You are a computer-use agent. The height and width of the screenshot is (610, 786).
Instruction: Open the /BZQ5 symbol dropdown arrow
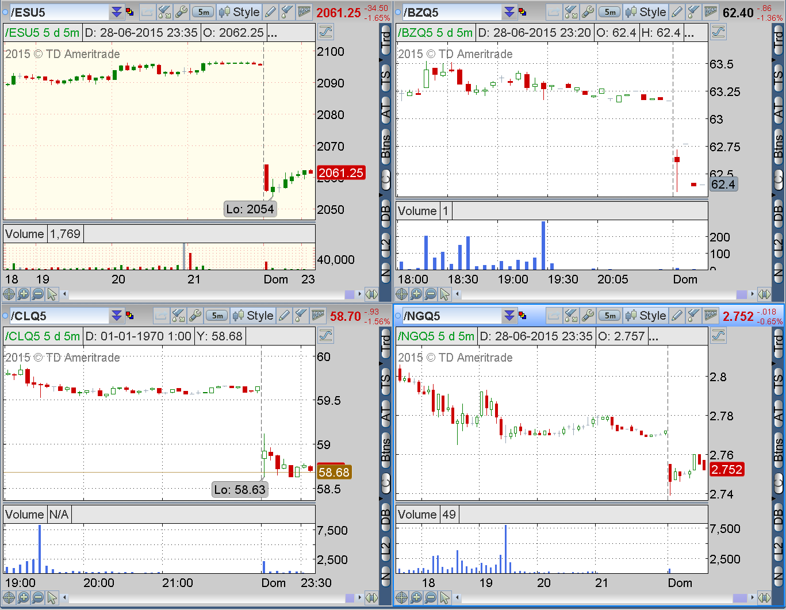tap(509, 12)
